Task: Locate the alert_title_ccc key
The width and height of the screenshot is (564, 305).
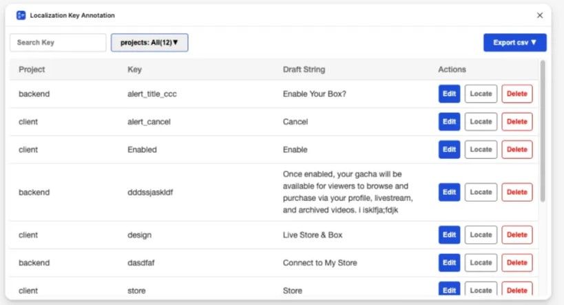Action: [481, 94]
